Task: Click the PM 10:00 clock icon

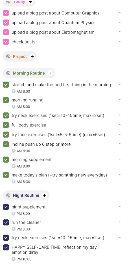Action: tap(14, 259)
